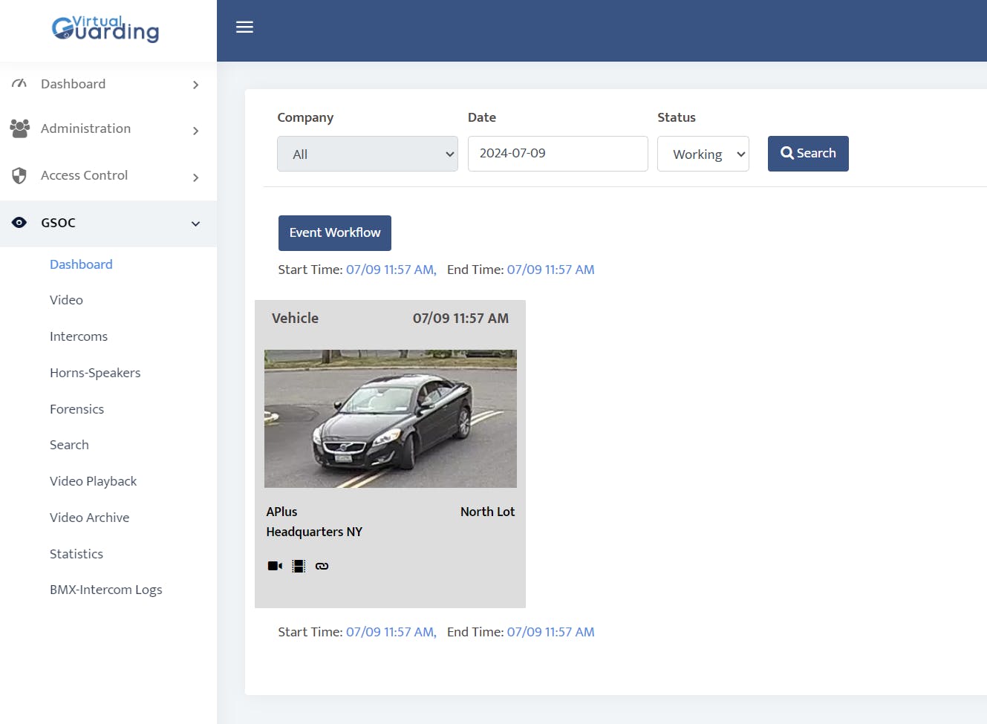The height and width of the screenshot is (724, 987).
Task: Click the Access Control shield icon
Action: (x=19, y=176)
